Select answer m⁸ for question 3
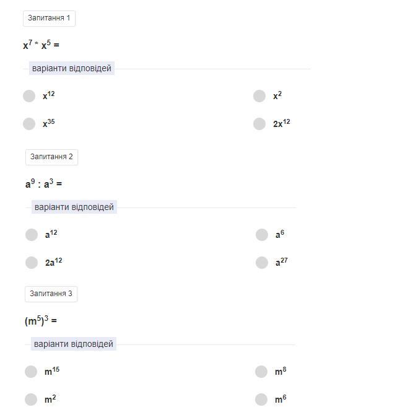This screenshot has width=395, height=420. (261, 372)
